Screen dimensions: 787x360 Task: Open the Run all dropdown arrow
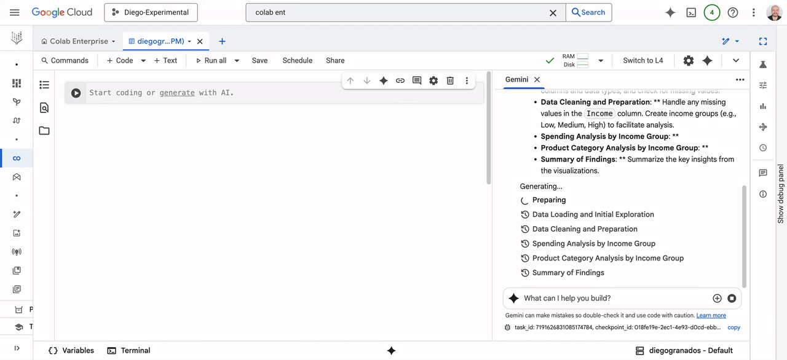tap(237, 60)
